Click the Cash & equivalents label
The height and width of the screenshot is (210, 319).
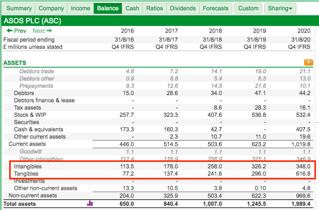(x=39, y=129)
